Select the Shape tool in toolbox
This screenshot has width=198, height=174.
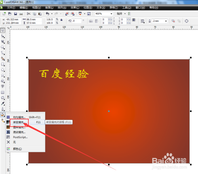[x=3, y=36]
